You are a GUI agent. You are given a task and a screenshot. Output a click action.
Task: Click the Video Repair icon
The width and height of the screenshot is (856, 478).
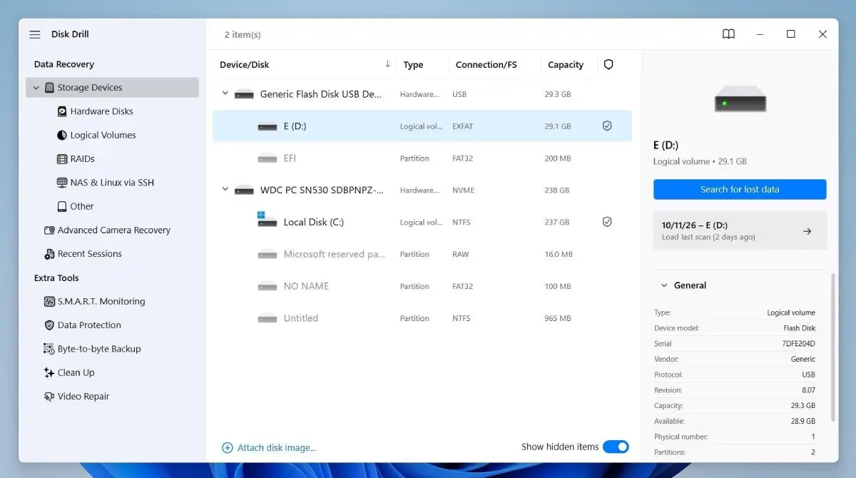click(49, 397)
